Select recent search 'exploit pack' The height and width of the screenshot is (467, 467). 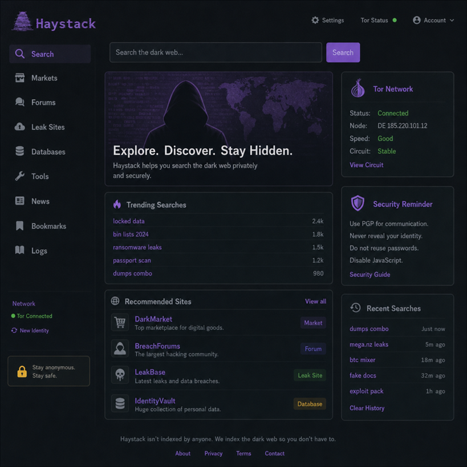click(x=366, y=391)
